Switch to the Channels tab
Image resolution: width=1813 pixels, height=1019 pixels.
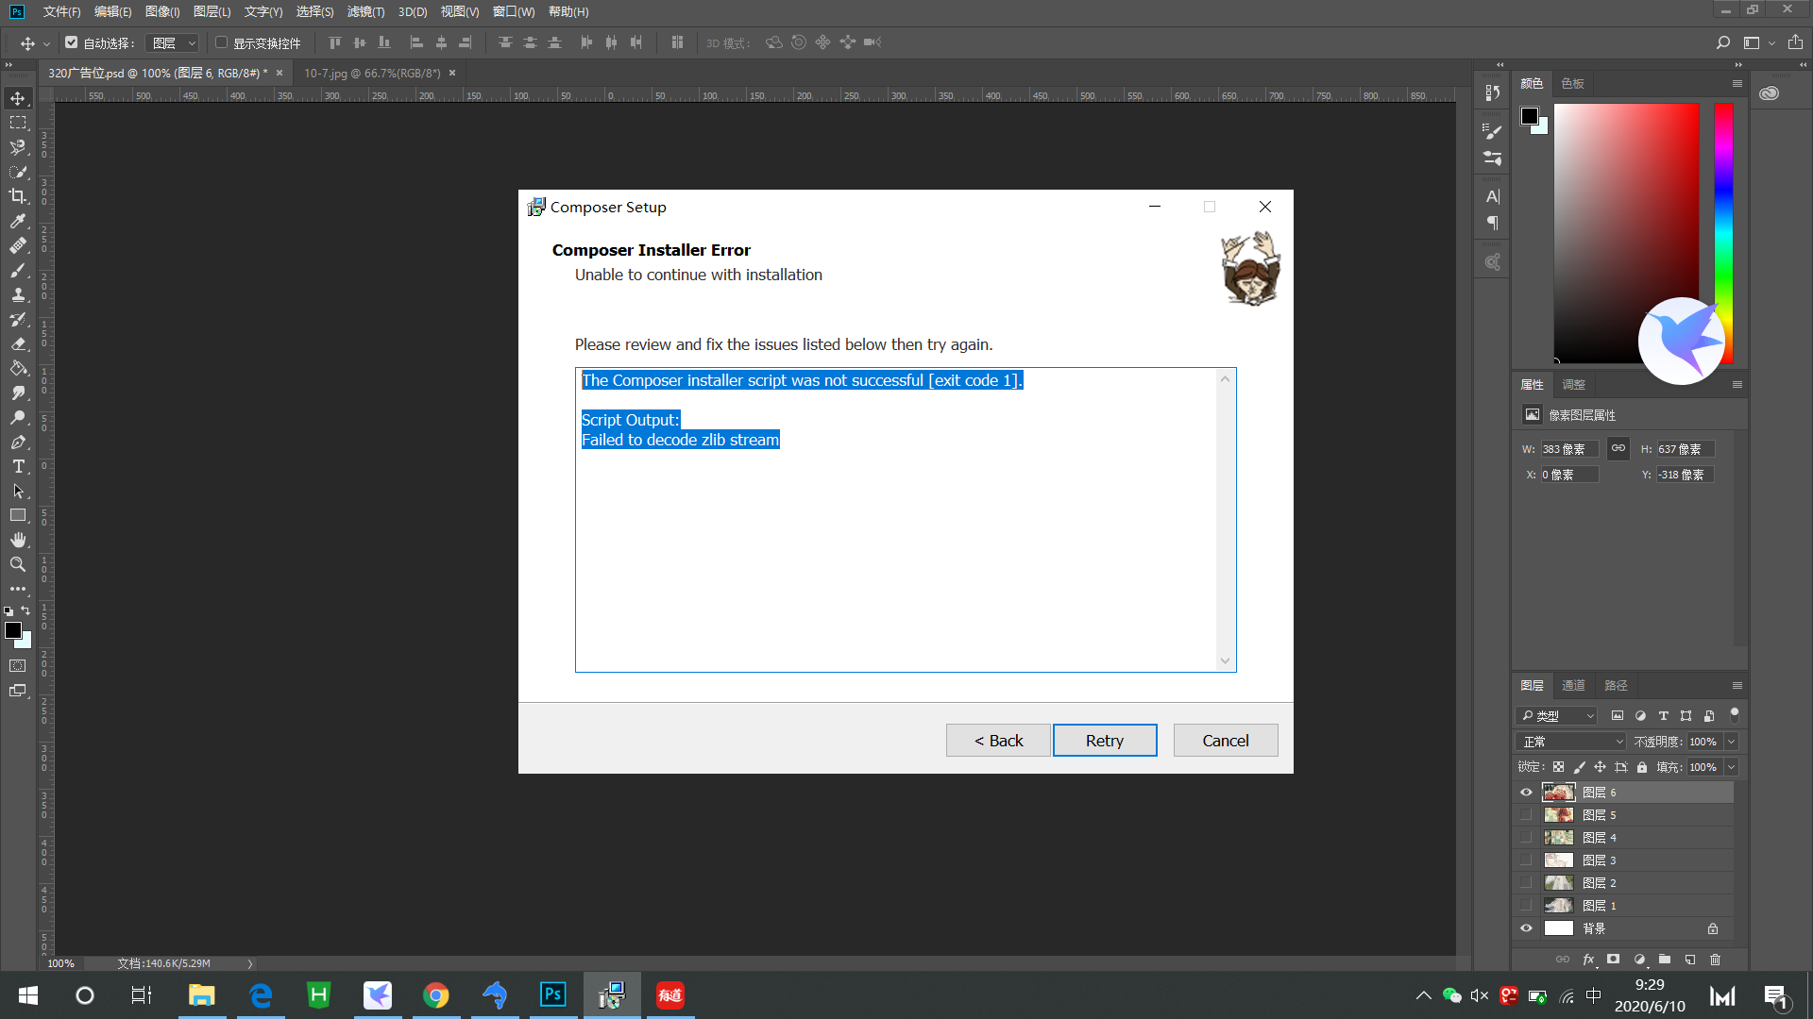pyautogui.click(x=1573, y=686)
